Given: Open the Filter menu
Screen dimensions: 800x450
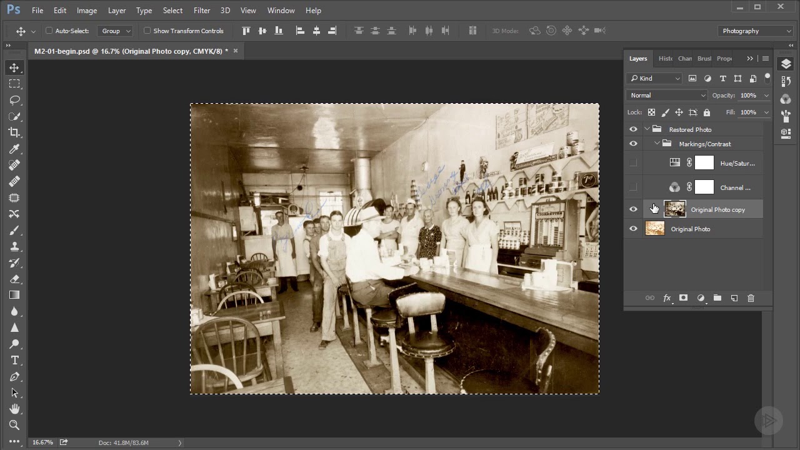Looking at the screenshot, I should [x=202, y=11].
